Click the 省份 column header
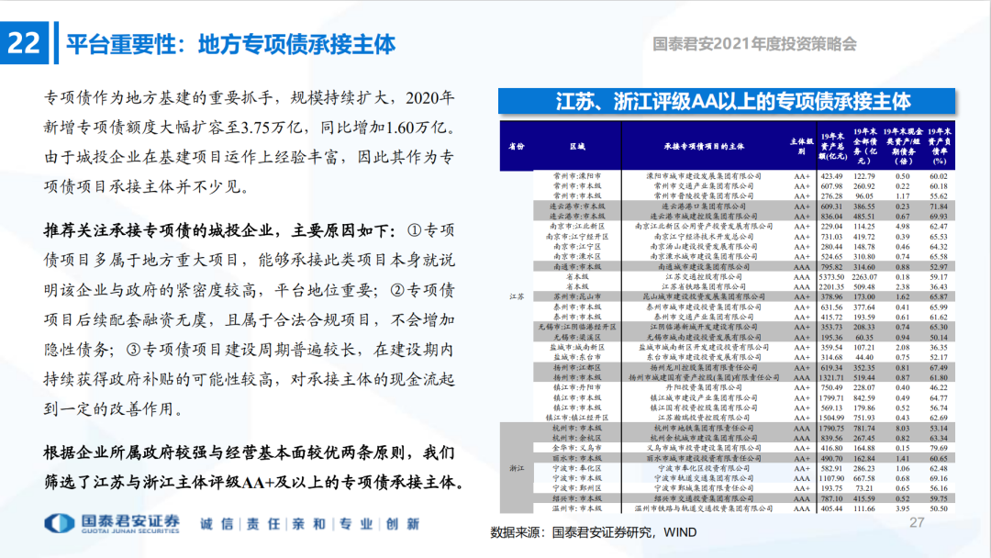Screen dimensions: 991x558 tap(517, 146)
